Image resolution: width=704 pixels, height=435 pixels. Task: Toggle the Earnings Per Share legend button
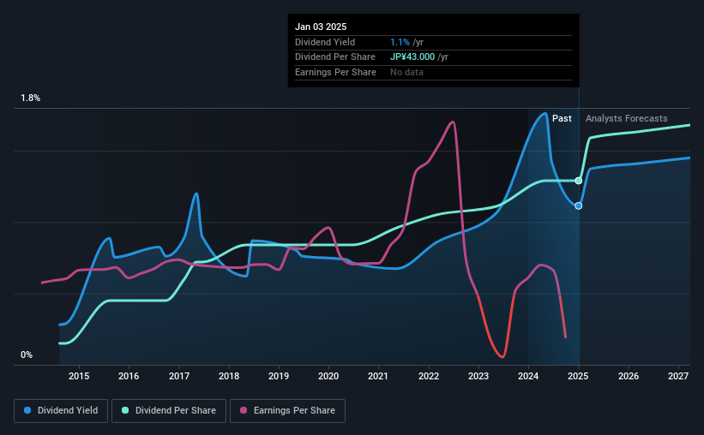[x=287, y=411]
